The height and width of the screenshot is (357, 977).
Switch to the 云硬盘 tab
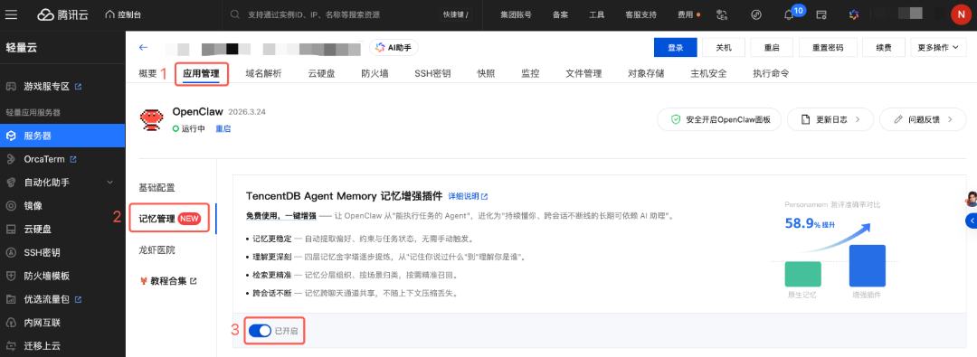pyautogui.click(x=321, y=73)
